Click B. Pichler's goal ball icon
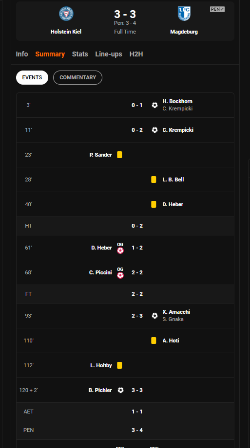Viewport: 250px width, 448px height. (x=120, y=390)
